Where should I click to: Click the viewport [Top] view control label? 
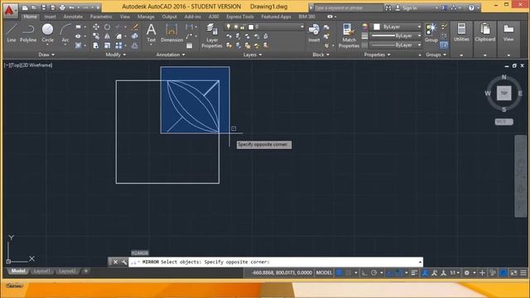click(17, 65)
